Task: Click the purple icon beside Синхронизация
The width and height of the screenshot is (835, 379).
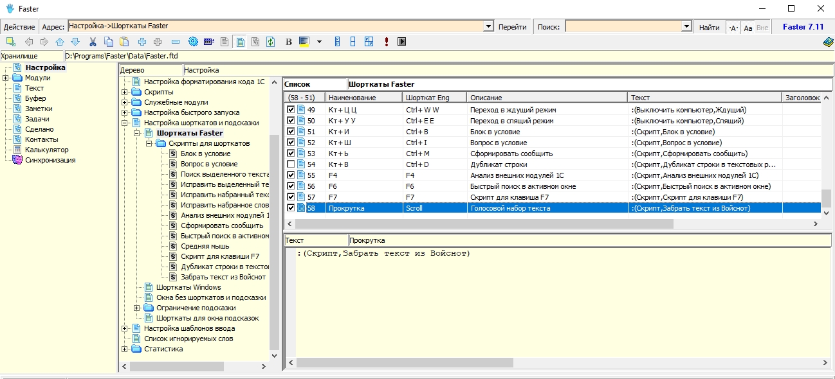Action: click(x=17, y=160)
